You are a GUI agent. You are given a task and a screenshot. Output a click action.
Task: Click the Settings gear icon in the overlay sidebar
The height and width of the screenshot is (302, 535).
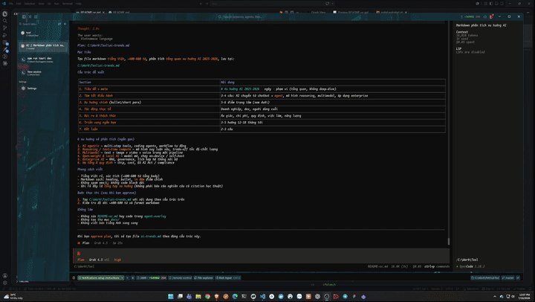click(x=23, y=88)
